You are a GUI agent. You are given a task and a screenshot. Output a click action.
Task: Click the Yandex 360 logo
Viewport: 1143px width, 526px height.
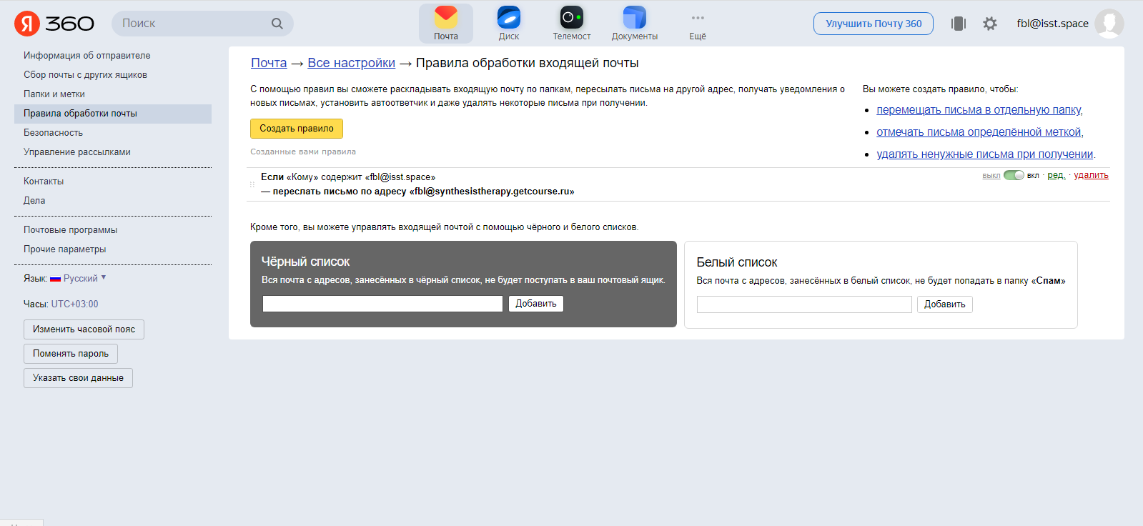coord(54,24)
